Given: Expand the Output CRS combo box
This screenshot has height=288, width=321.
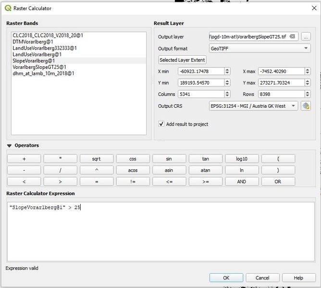Looking at the screenshot, I should 253,106.
